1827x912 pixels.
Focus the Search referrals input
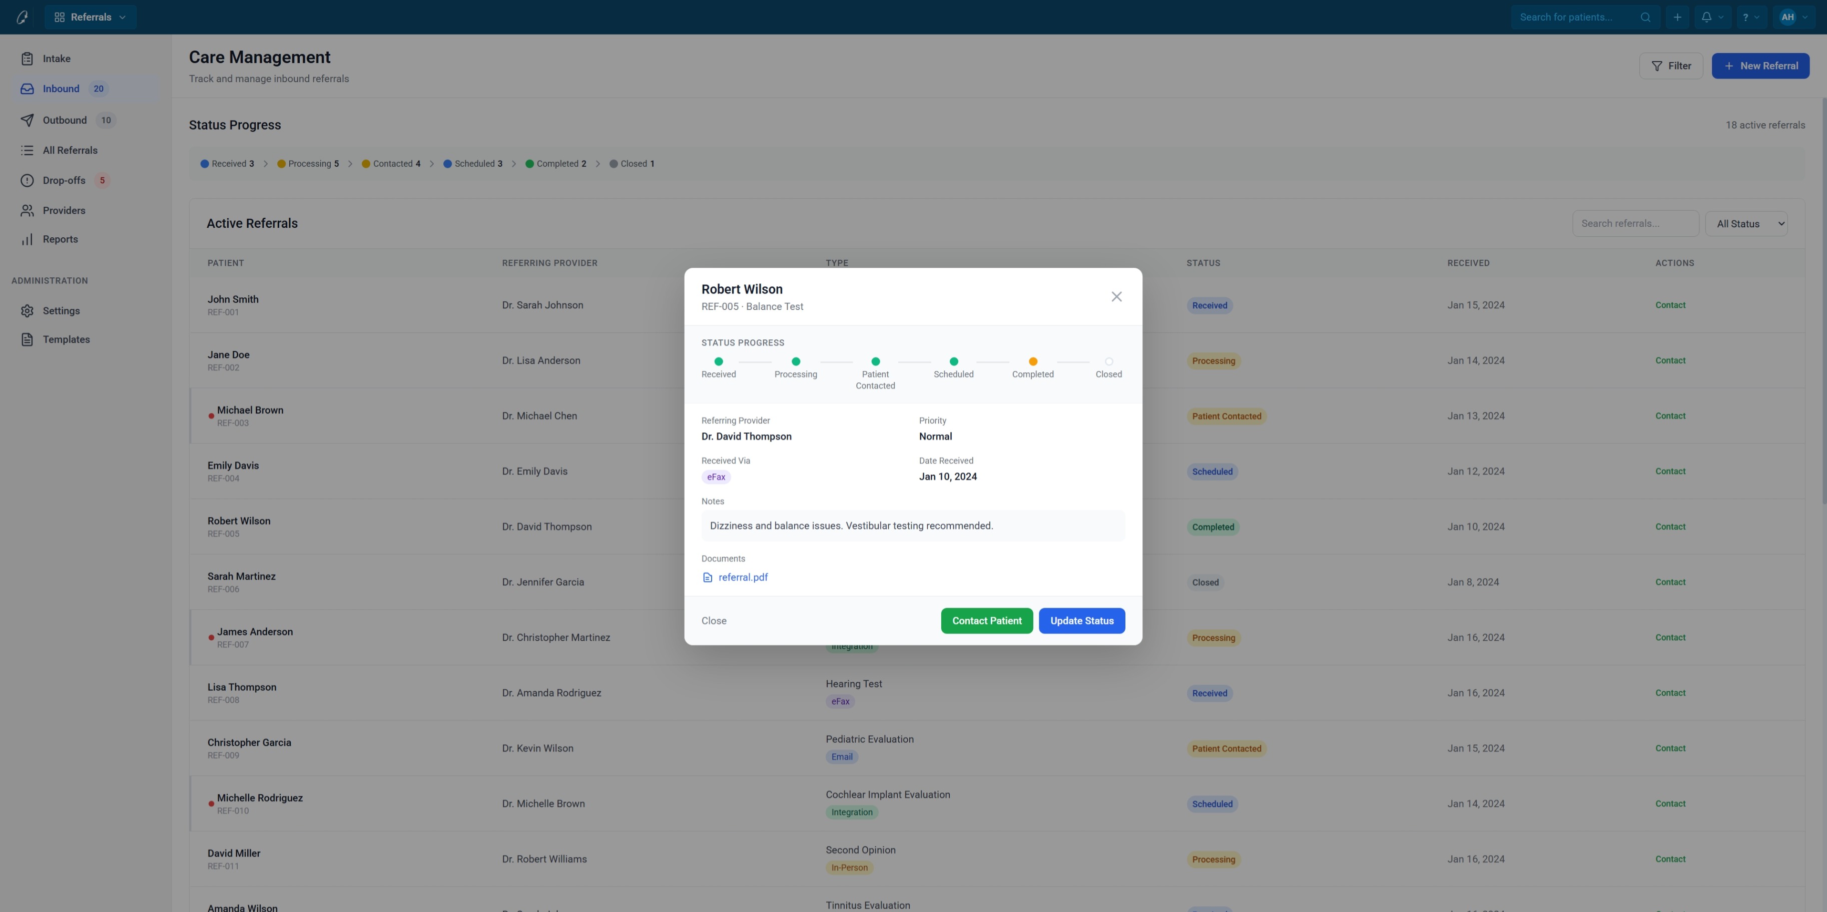click(x=1635, y=223)
